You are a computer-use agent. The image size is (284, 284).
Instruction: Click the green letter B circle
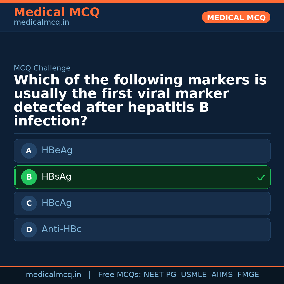pyautogui.click(x=29, y=177)
